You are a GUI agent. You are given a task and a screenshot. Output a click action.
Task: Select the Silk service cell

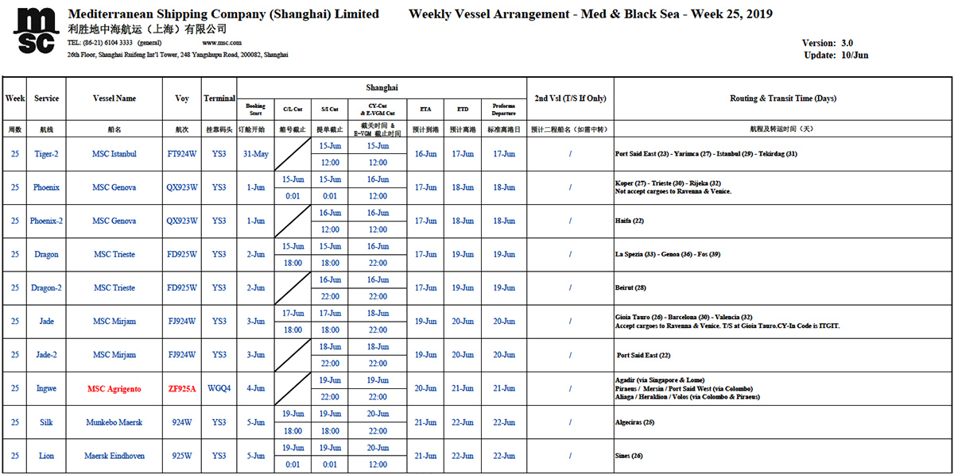click(x=47, y=422)
